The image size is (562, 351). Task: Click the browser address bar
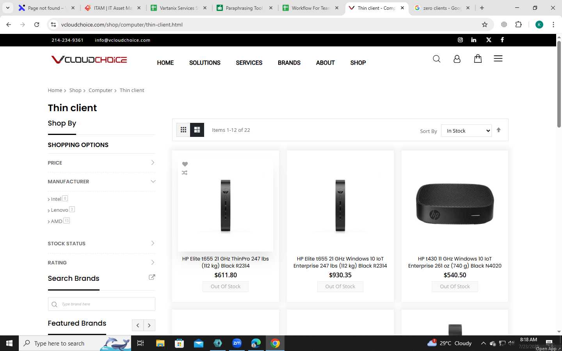[x=269, y=25]
